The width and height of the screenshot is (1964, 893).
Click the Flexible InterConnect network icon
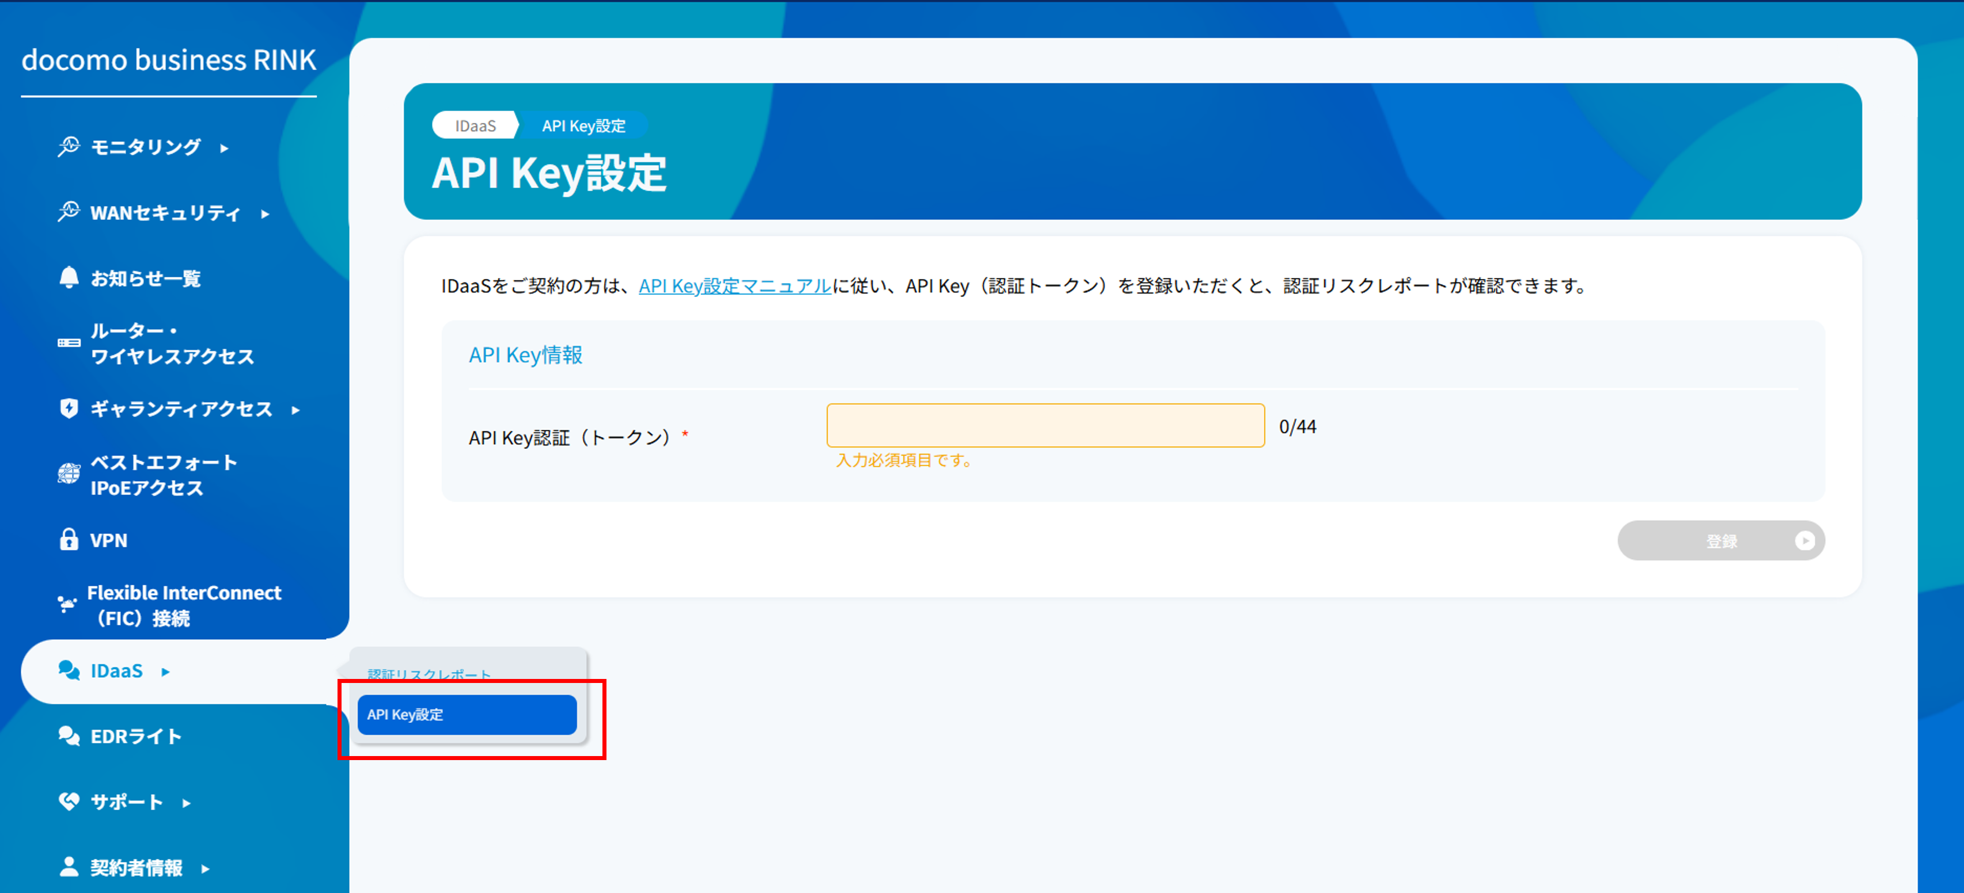pos(69,604)
